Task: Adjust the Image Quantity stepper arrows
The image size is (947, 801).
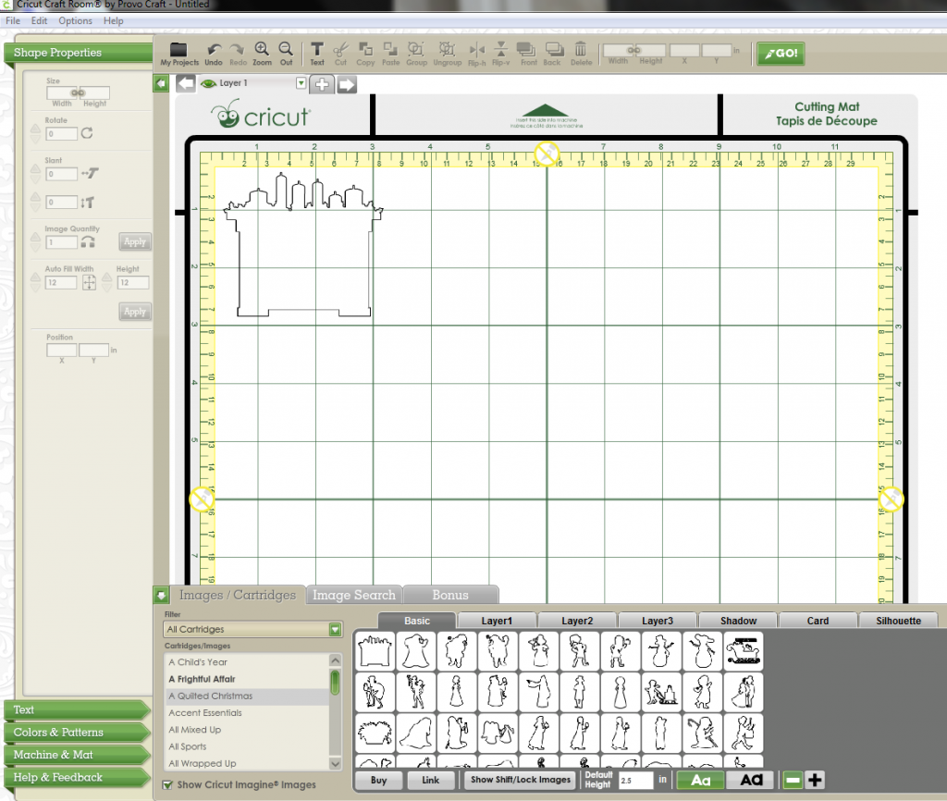Action: pos(36,241)
